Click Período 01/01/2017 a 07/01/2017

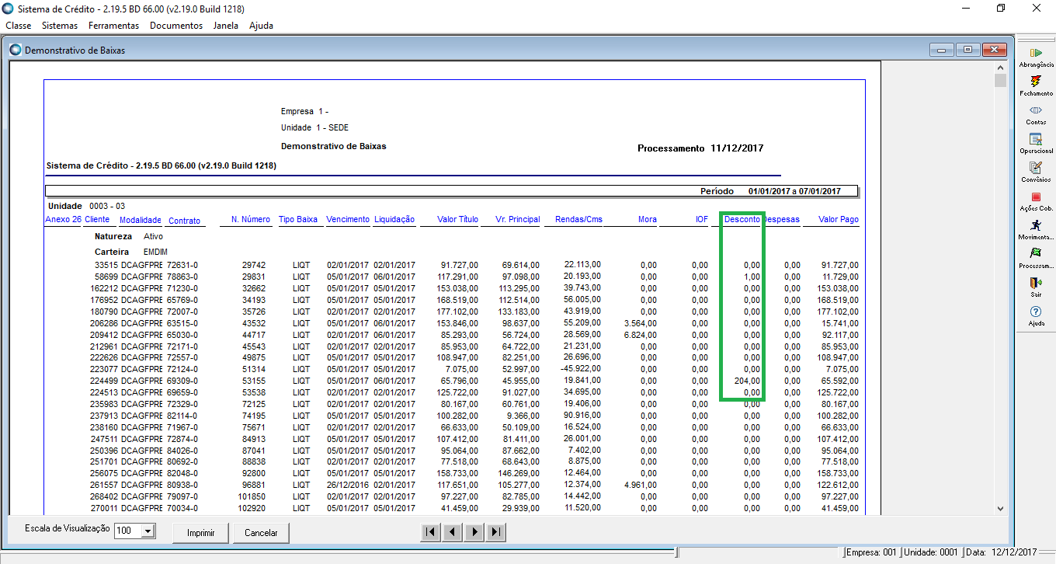pos(770,191)
